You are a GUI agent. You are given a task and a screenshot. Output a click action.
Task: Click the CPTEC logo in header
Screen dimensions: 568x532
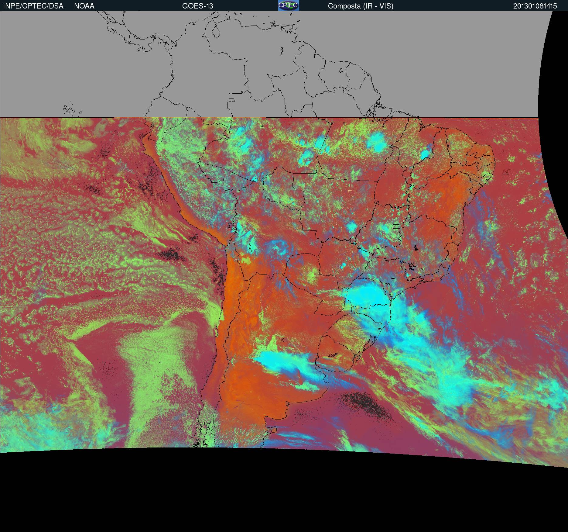click(289, 5)
